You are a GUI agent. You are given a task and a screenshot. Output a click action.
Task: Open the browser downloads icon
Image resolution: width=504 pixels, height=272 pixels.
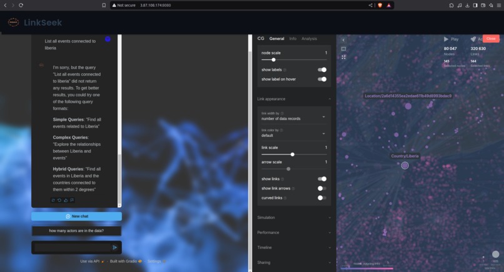coord(467,5)
